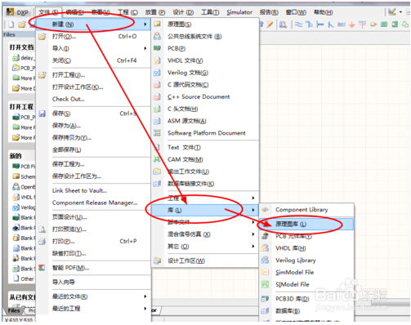Click the icon beside PCB3D 库(D)

click(265, 299)
